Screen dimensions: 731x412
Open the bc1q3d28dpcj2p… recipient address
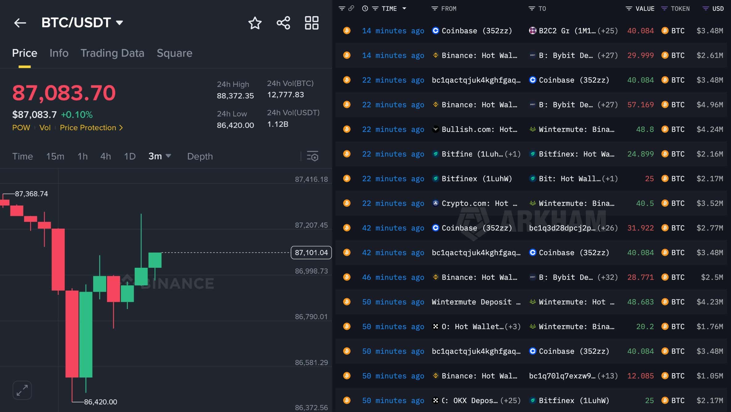pos(562,228)
